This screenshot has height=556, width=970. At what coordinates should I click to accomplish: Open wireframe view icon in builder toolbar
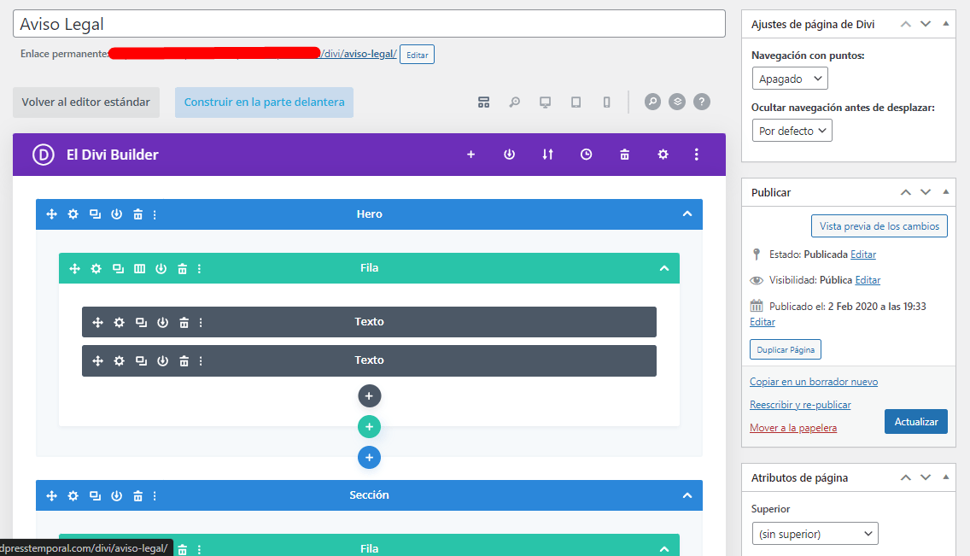484,102
